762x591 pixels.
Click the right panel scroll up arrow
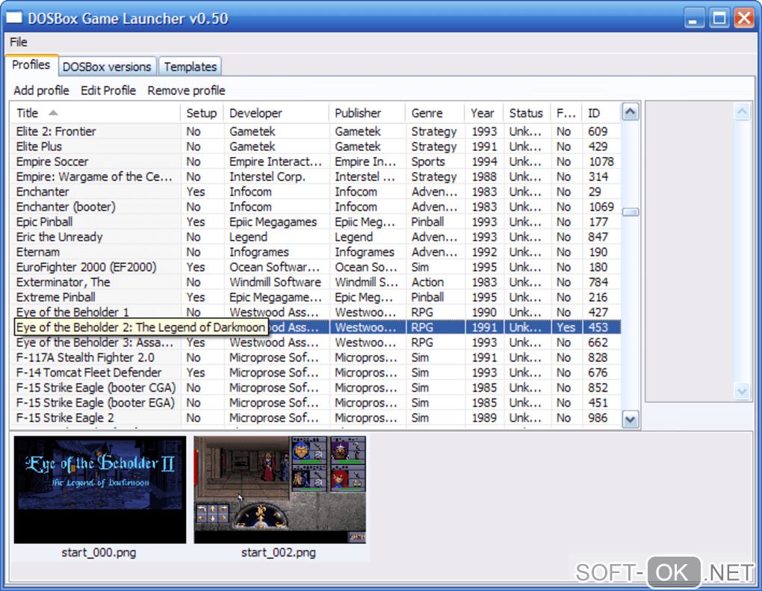pyautogui.click(x=742, y=112)
